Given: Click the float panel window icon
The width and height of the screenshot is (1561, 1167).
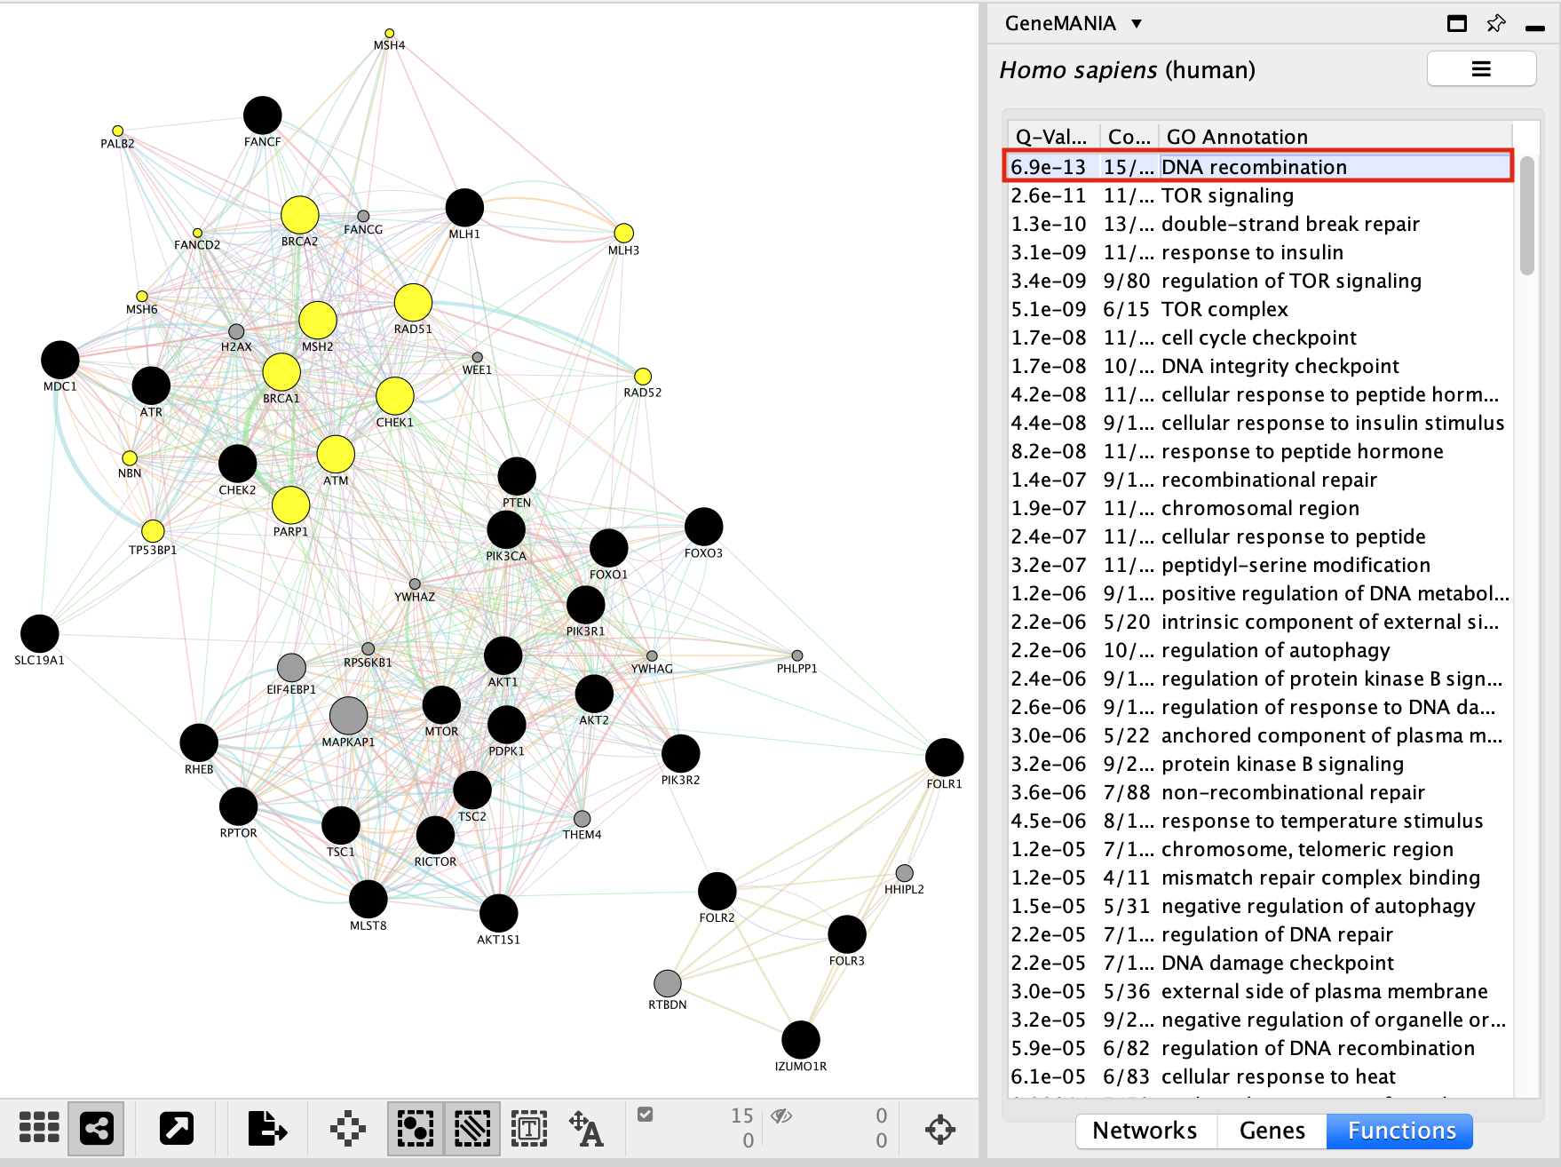Looking at the screenshot, I should pos(1457,24).
